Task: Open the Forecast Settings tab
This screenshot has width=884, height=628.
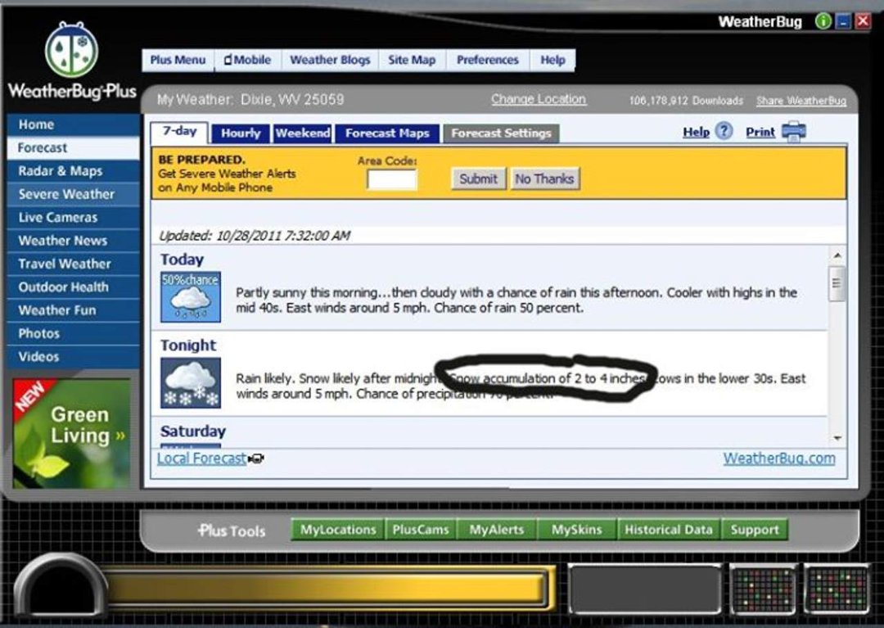Action: pyautogui.click(x=501, y=133)
